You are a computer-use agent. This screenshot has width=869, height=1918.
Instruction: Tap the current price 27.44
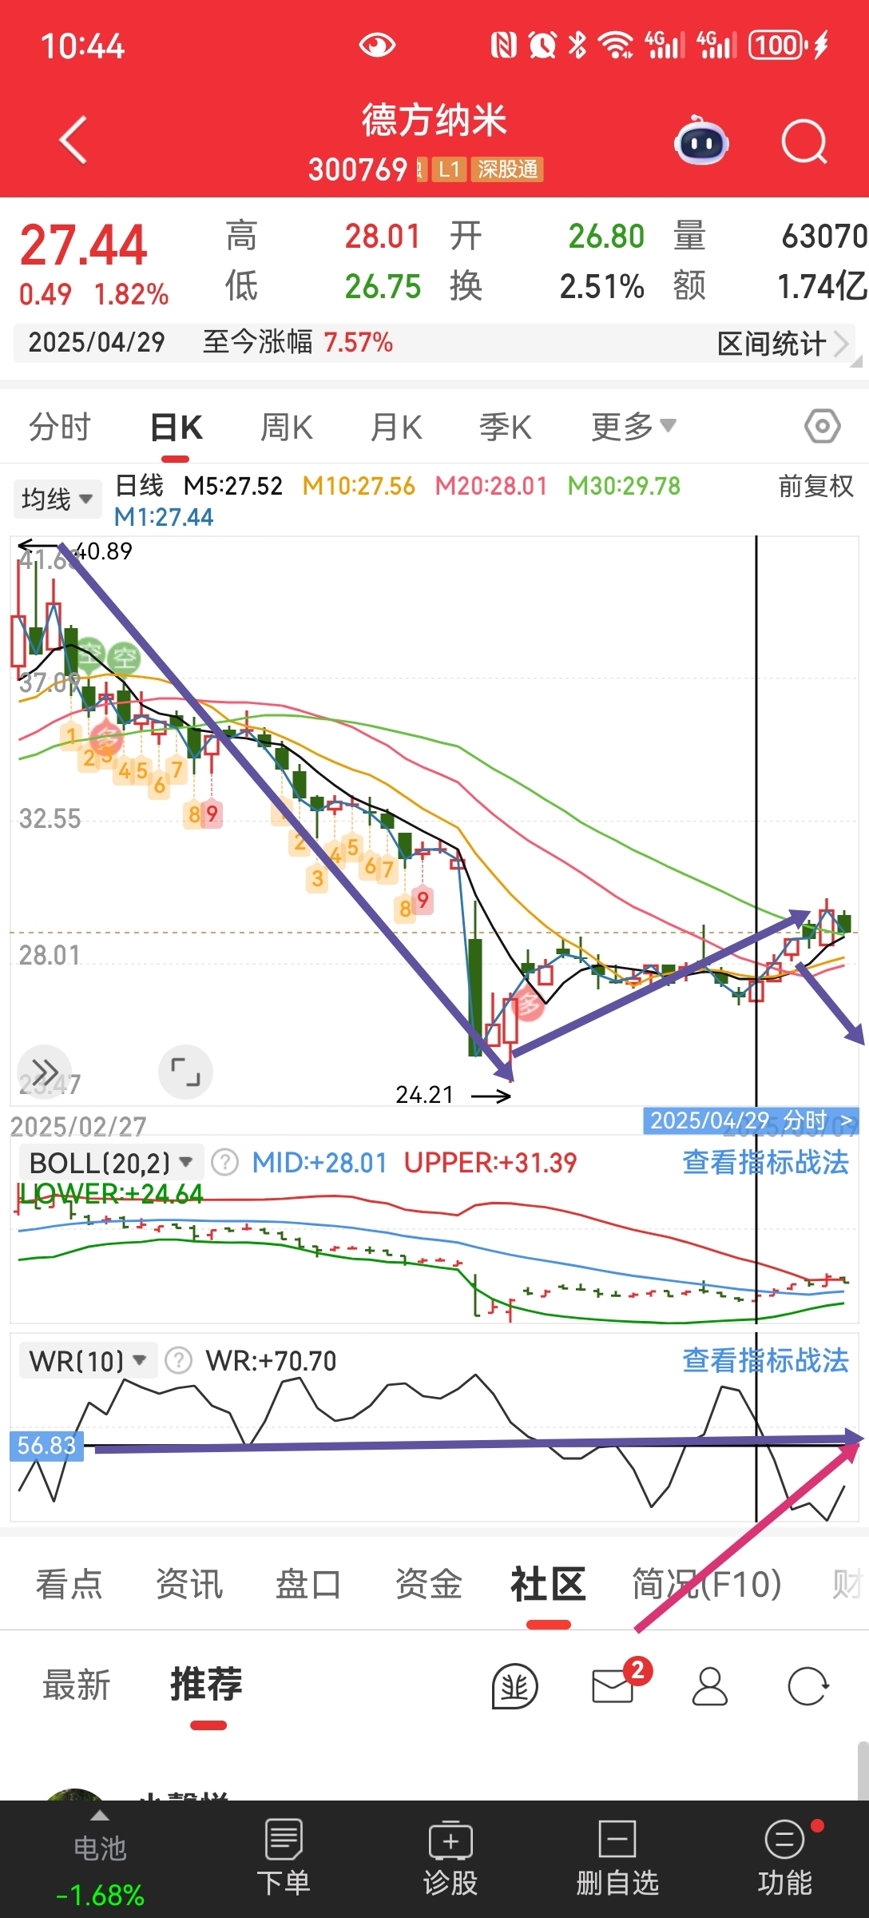coord(83,245)
